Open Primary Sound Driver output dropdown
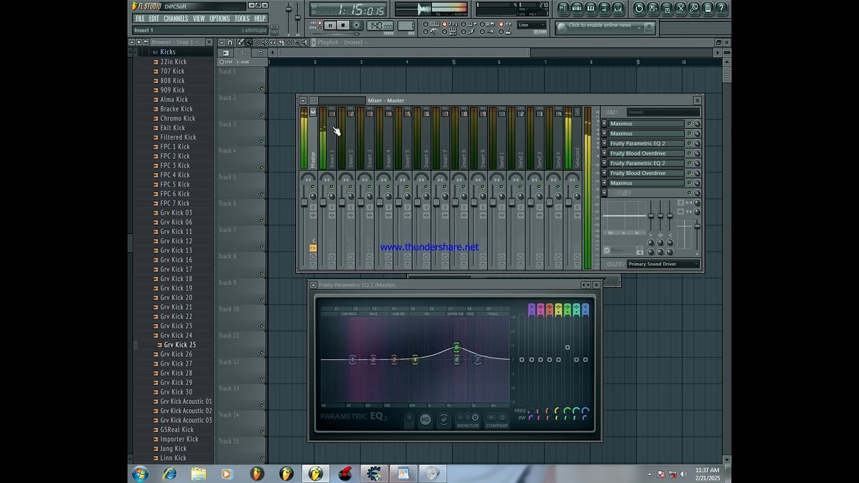This screenshot has height=483, width=859. pos(663,264)
